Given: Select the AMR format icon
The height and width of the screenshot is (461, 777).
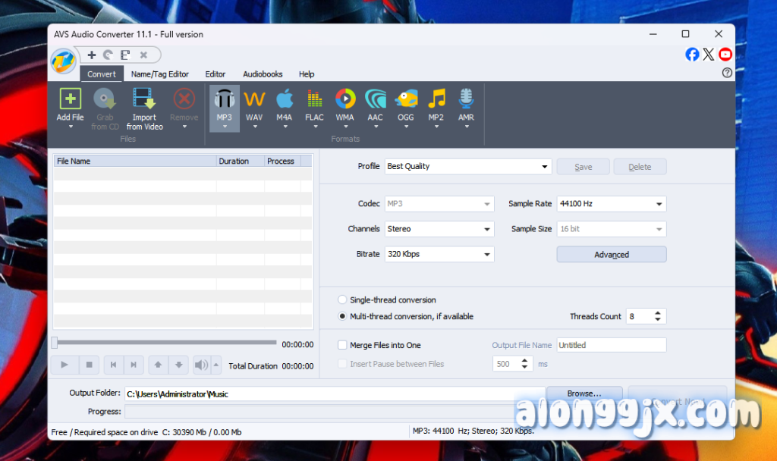Looking at the screenshot, I should (x=466, y=99).
